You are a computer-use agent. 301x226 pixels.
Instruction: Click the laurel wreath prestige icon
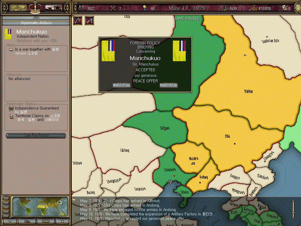[223, 8]
